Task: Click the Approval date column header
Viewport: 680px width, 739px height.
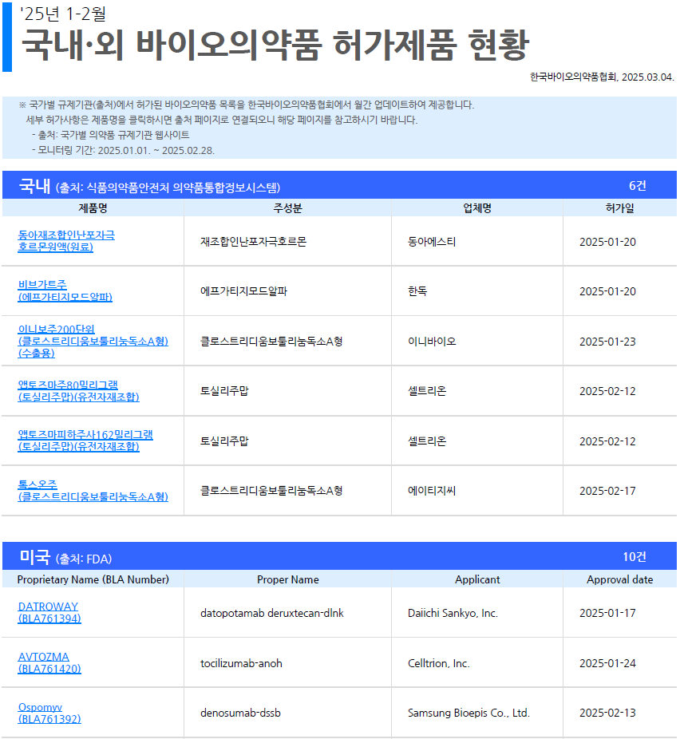Action: 619,579
